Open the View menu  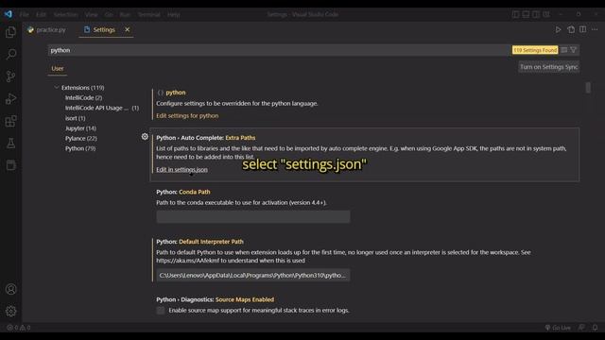[91, 14]
